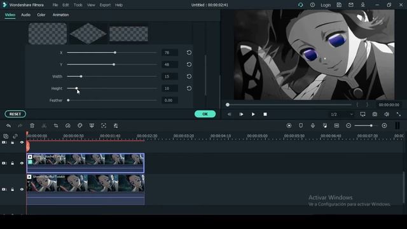Click the download icon in title bar
The image size is (407, 229).
pyautogui.click(x=363, y=5)
